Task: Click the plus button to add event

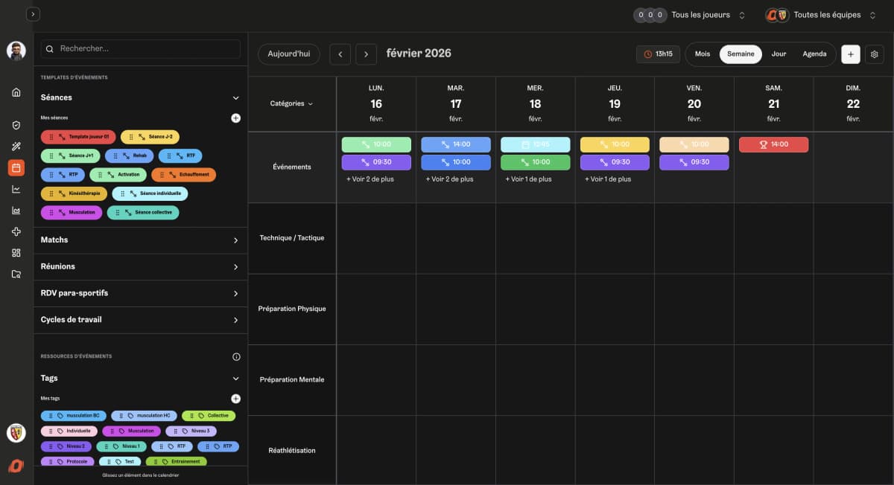Action: pyautogui.click(x=850, y=54)
